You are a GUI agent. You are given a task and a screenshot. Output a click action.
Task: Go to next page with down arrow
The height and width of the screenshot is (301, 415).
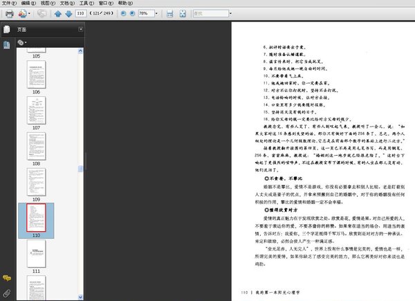coord(68,14)
